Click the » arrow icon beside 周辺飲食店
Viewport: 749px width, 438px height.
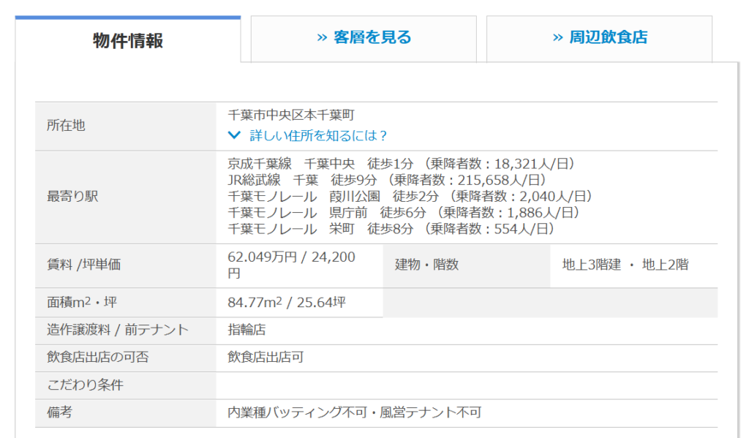pos(558,38)
